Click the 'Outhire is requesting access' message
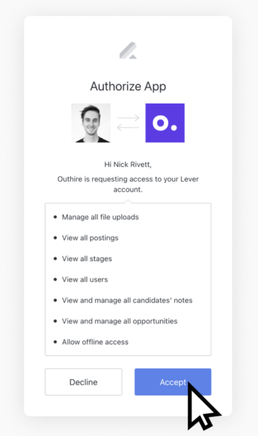 pos(128,184)
